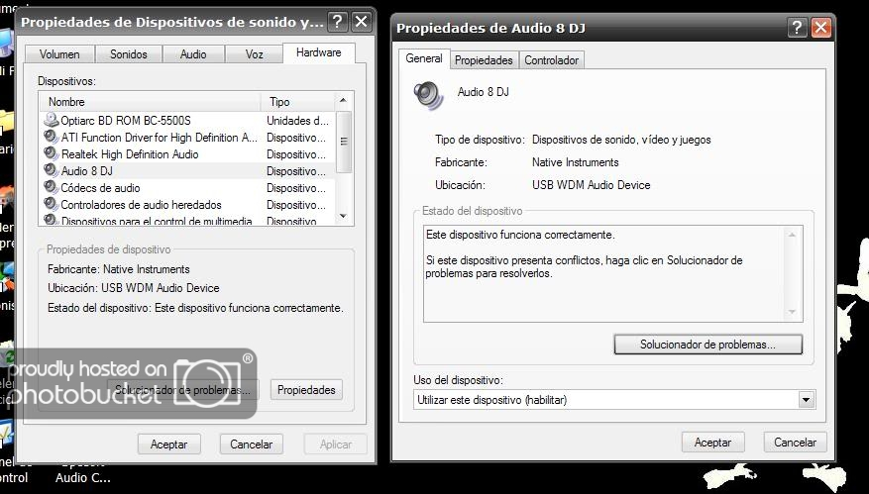
Task: Click Cancelar in the Audio 8 DJ window
Action: (796, 443)
